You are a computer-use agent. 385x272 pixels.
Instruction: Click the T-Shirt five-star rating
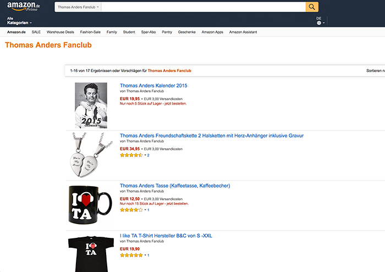click(131, 255)
